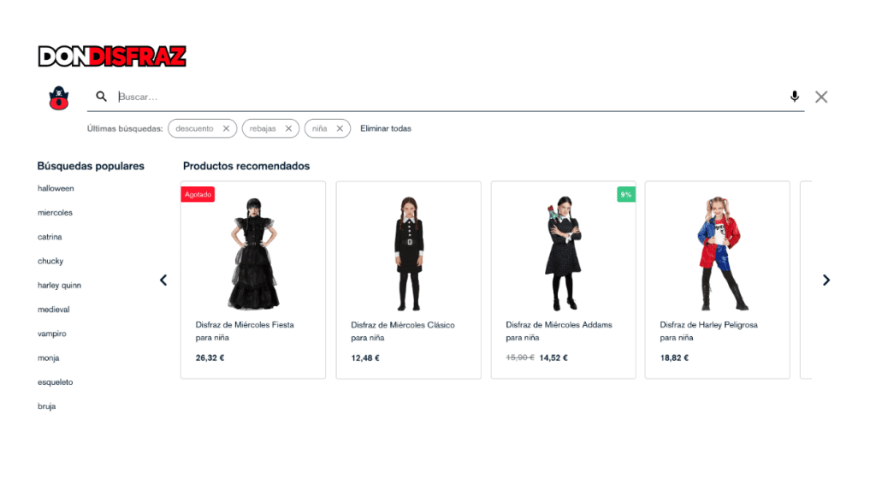Screen dimensions: 876x496
Task: Select popular search 'harley quinn'
Action: 59,285
